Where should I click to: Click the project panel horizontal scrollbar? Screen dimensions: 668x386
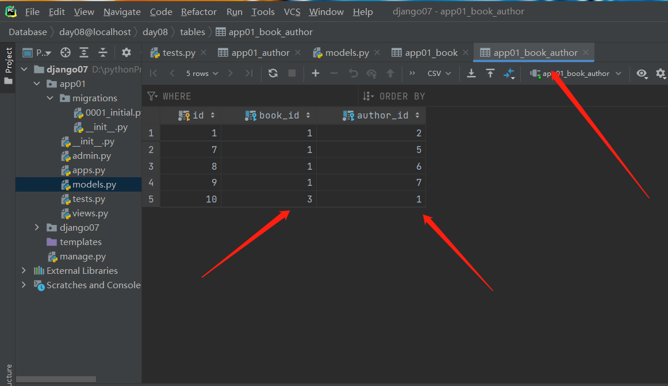click(x=56, y=379)
